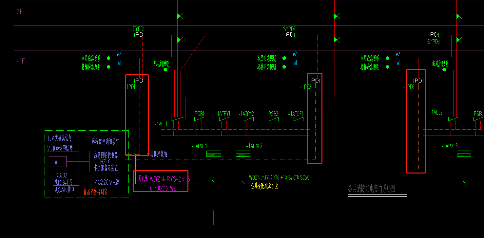Click the -1ATPY1 text label
The width and height of the screenshot is (484, 238).
223,114
